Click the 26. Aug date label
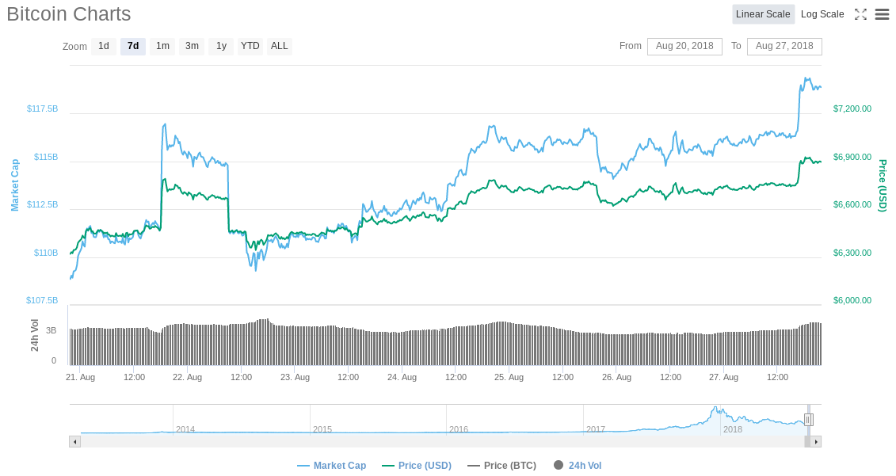 click(x=616, y=377)
